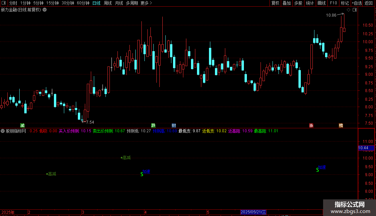Click the 7.54 low price label
The image size is (376, 216).
click(90, 122)
